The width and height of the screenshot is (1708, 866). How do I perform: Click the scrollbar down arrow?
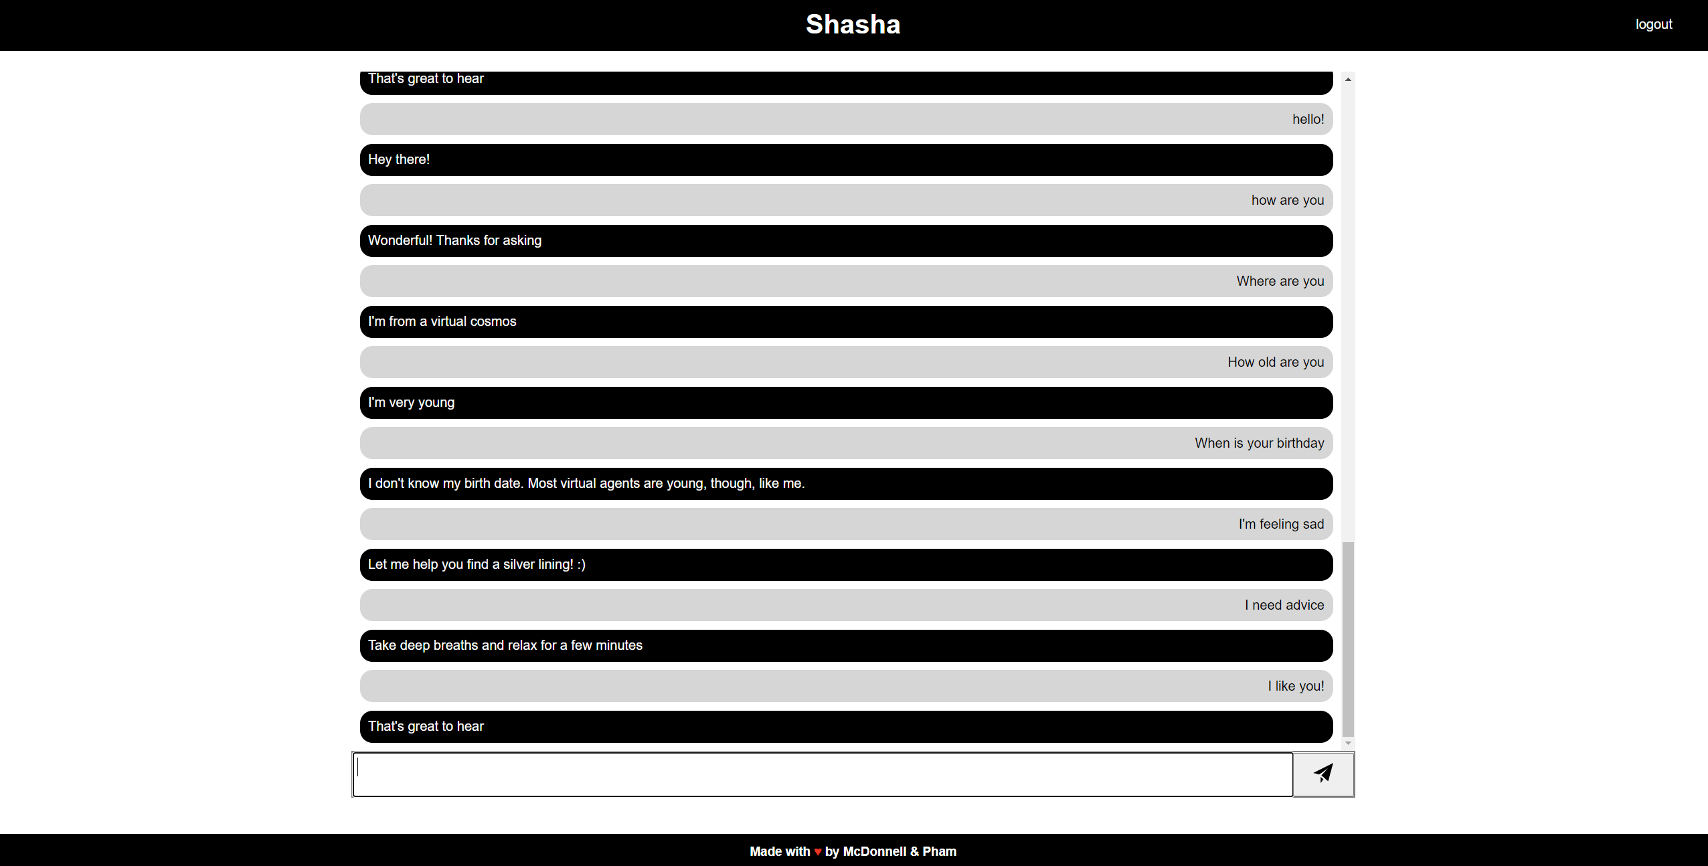1348,743
